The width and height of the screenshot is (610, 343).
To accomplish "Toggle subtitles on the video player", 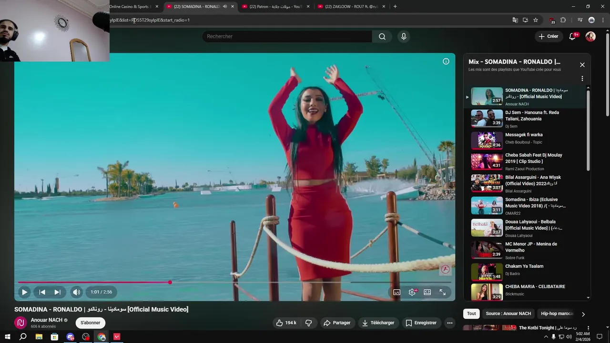I will (x=396, y=292).
